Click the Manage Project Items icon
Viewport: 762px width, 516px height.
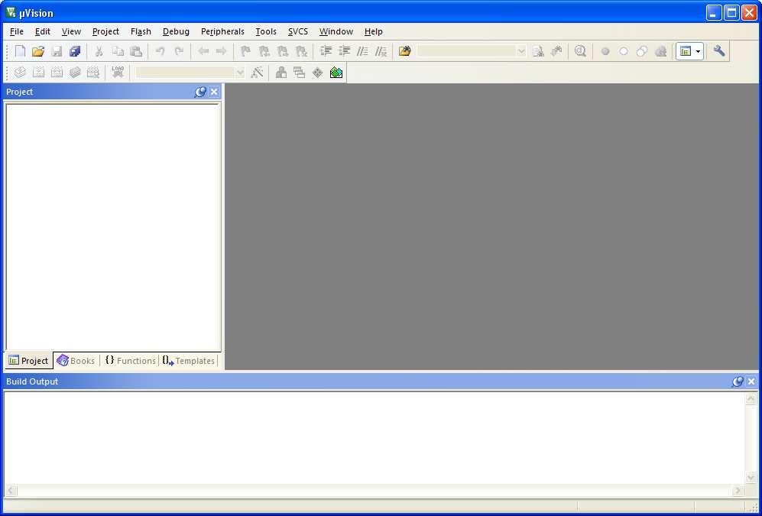coord(281,73)
